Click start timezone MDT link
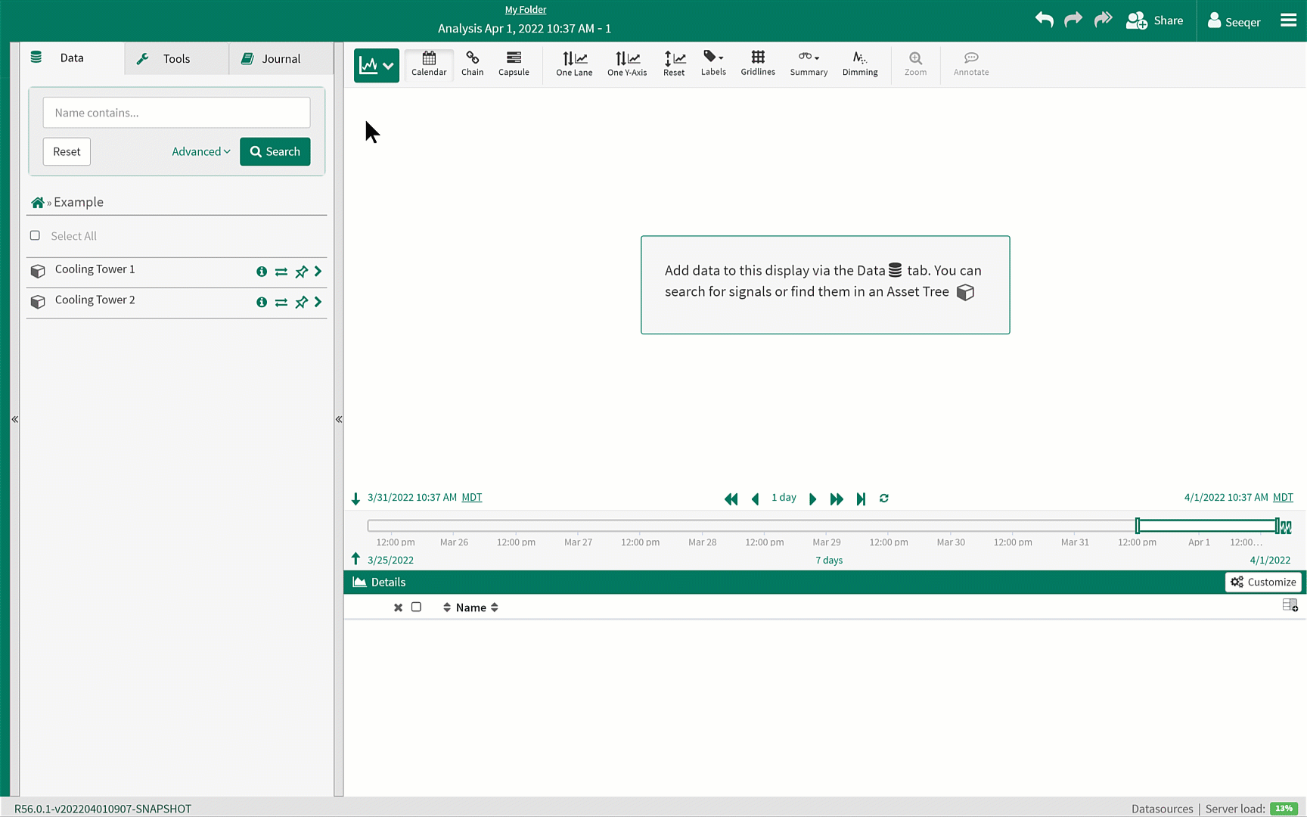 (x=472, y=497)
